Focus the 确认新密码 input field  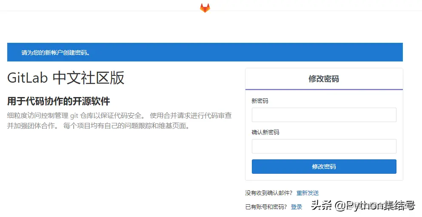point(324,146)
